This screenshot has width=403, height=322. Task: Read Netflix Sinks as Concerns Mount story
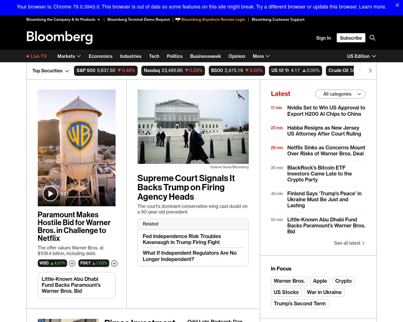point(326,151)
